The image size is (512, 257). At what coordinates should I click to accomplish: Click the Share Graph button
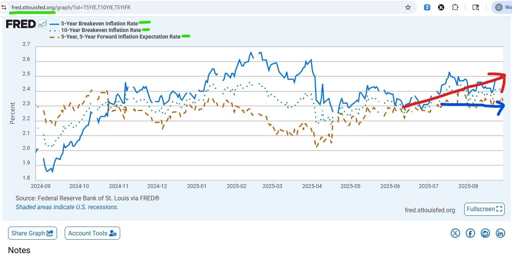pyautogui.click(x=32, y=233)
